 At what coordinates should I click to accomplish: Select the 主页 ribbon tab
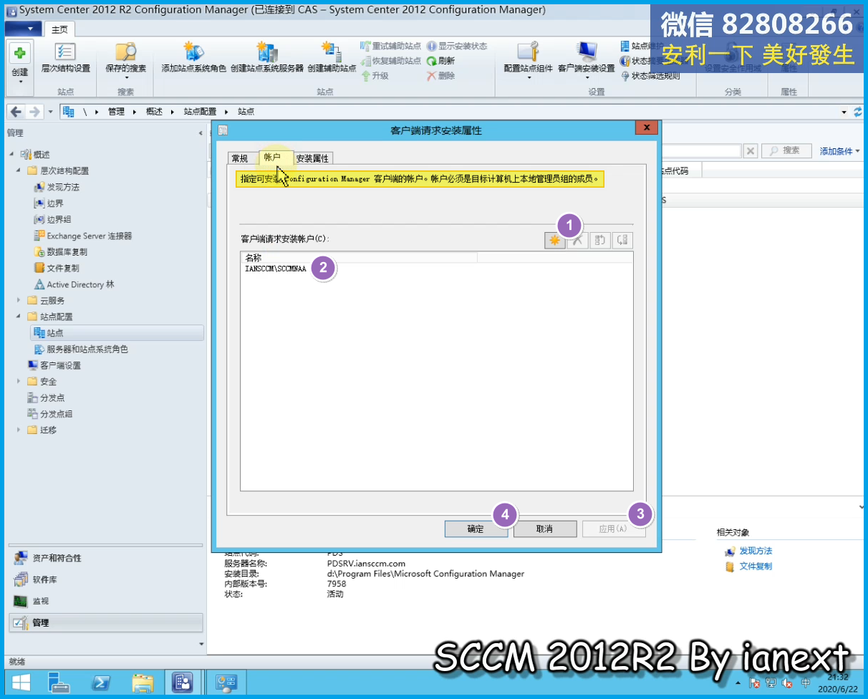[x=59, y=29]
